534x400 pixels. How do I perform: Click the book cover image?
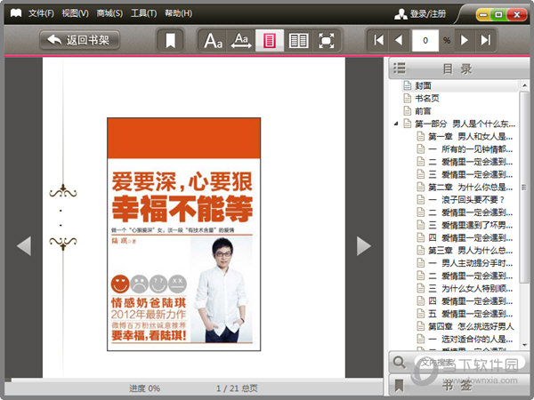tap(184, 235)
